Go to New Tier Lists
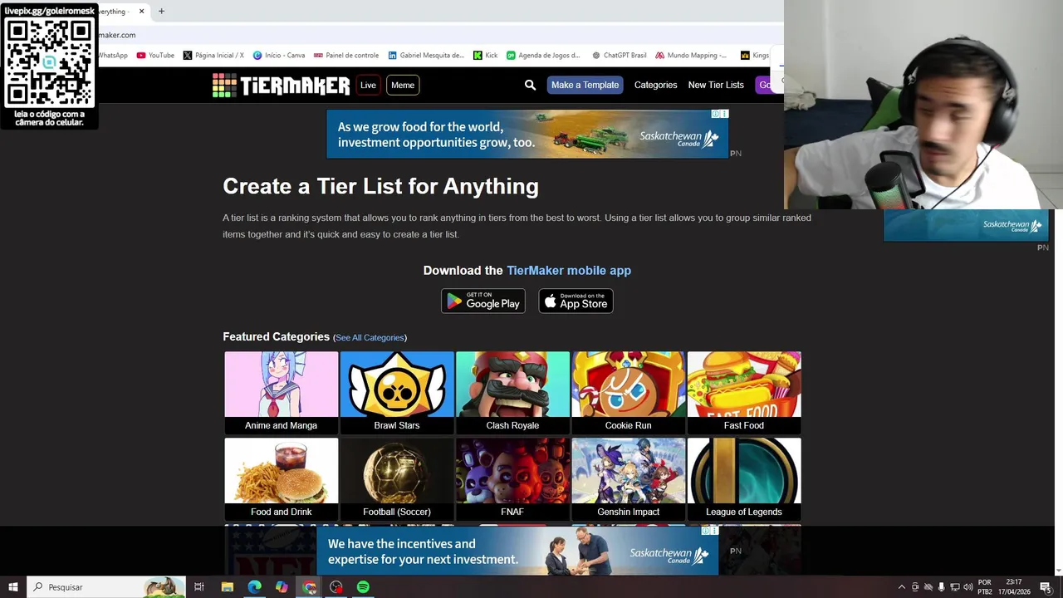This screenshot has height=598, width=1063. (x=716, y=85)
